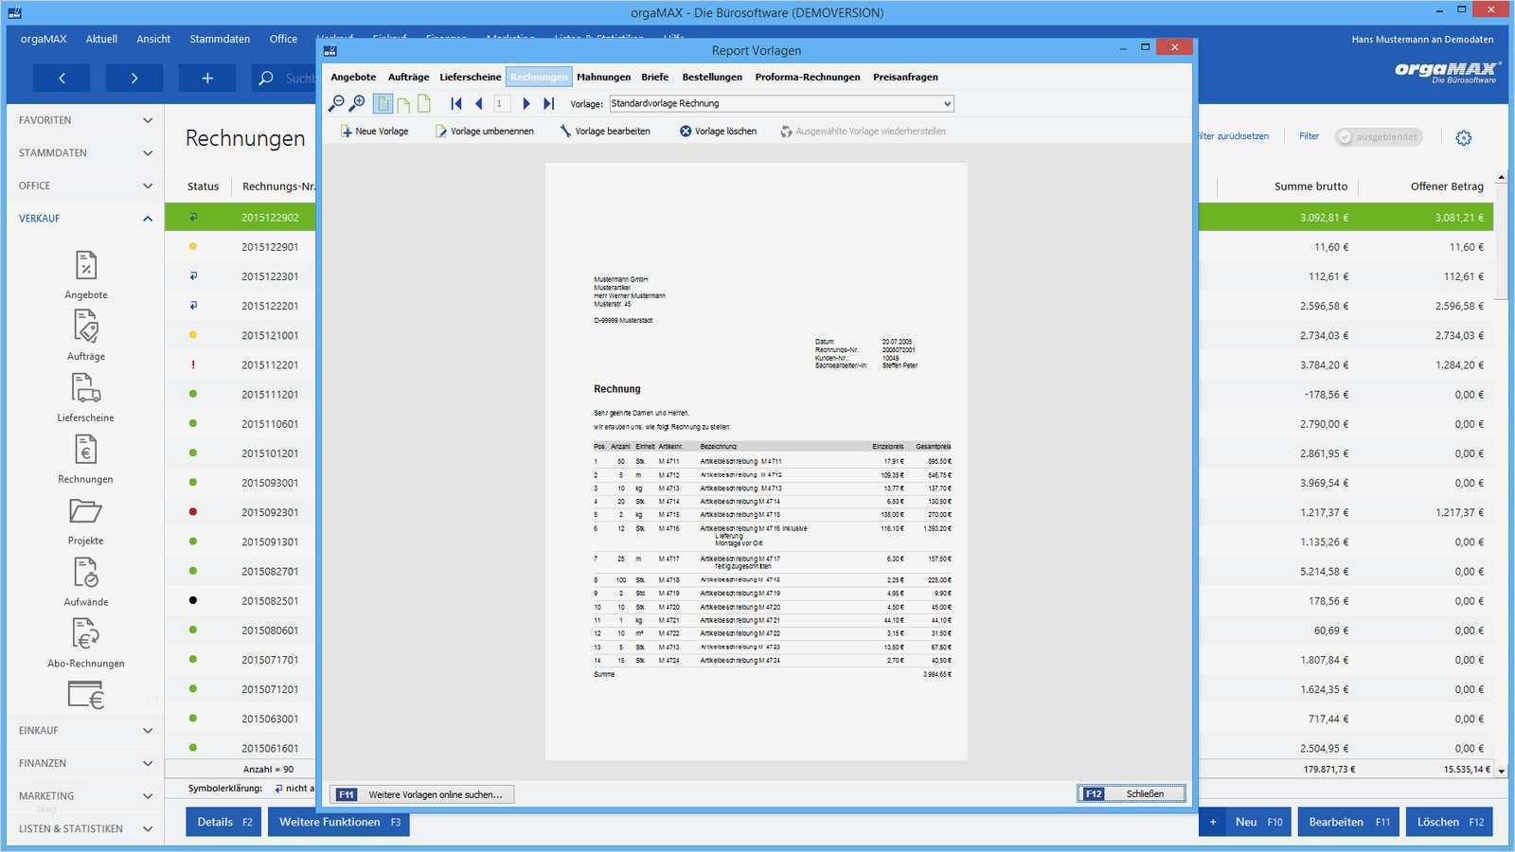
Task: Open Abo-Rechnungen from the sidebar icons
Action: [x=86, y=644]
